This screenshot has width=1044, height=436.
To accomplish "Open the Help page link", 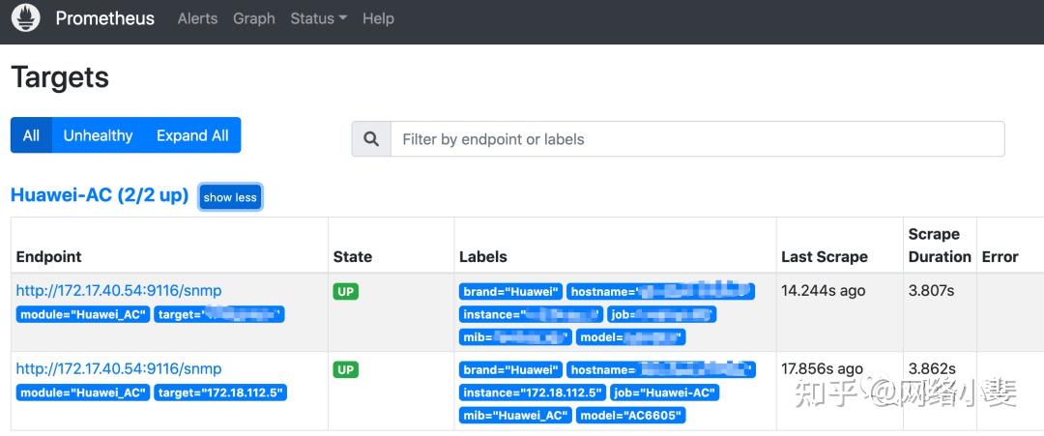I will 378,18.
